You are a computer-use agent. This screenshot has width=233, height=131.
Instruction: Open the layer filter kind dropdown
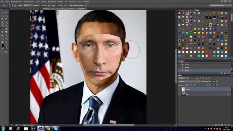click(x=184, y=78)
